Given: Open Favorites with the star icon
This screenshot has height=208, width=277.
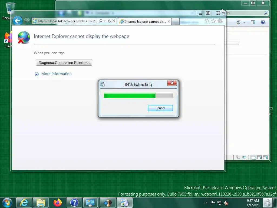Looking at the screenshot, I should (213, 21).
